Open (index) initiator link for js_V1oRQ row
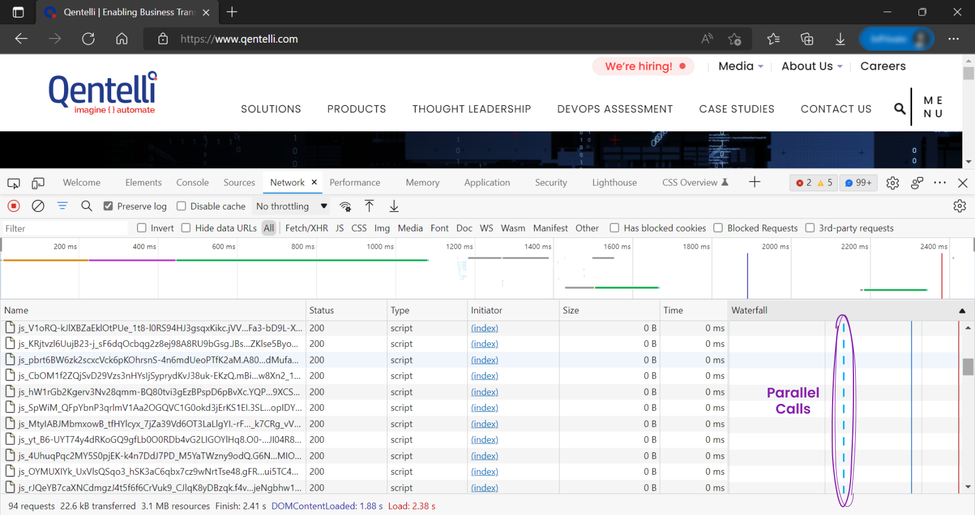 tap(485, 328)
